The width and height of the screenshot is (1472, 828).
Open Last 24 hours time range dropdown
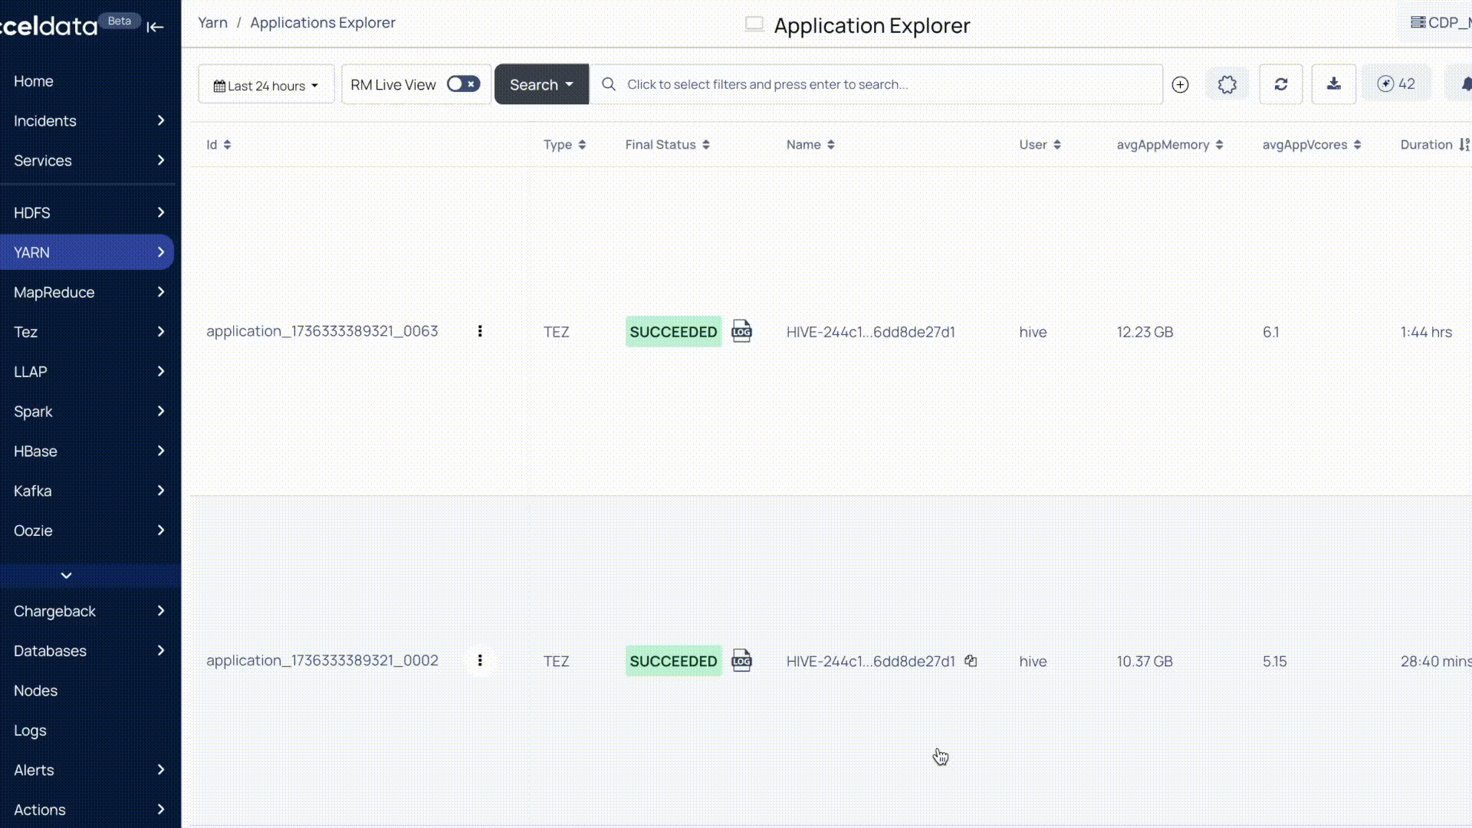pos(265,85)
